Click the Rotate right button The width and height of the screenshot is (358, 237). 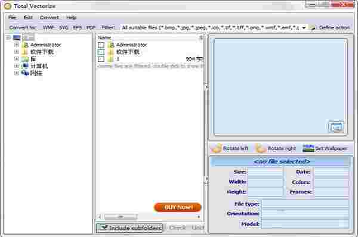point(276,148)
